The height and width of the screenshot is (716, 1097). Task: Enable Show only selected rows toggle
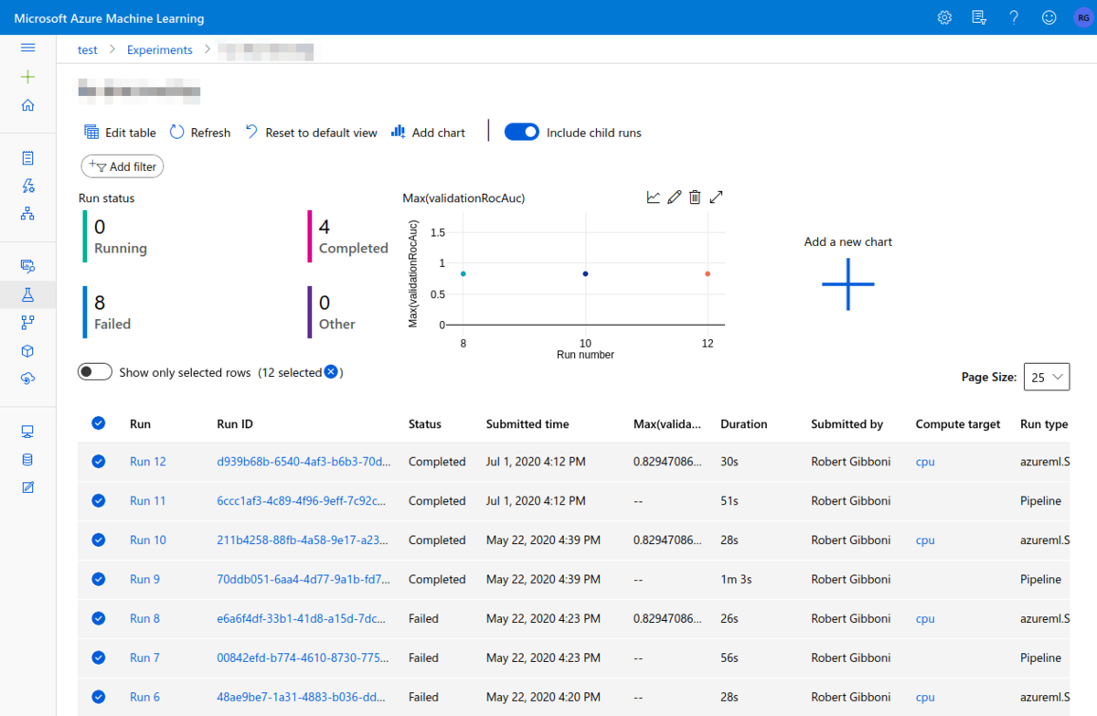(95, 372)
